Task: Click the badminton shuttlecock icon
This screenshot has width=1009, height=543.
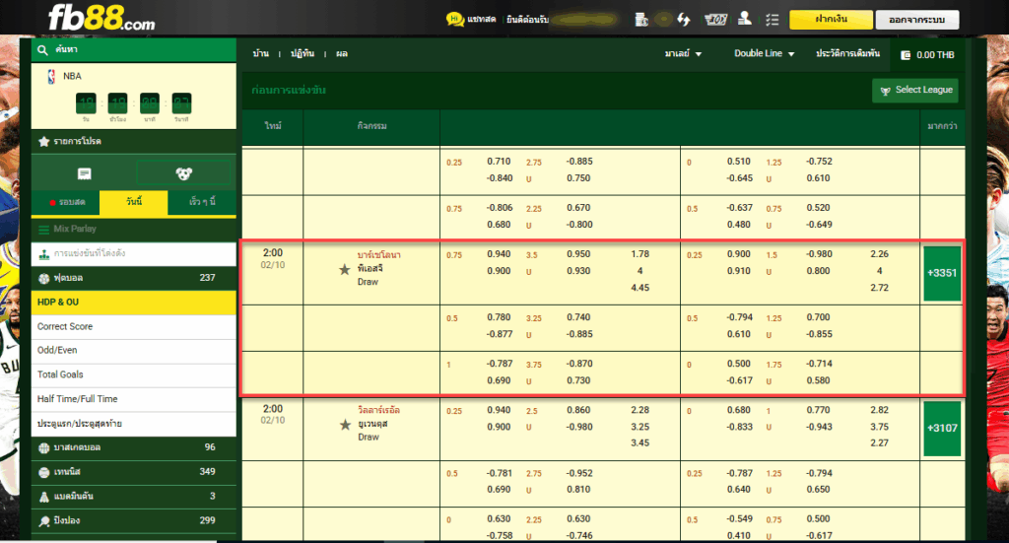Action: (43, 497)
